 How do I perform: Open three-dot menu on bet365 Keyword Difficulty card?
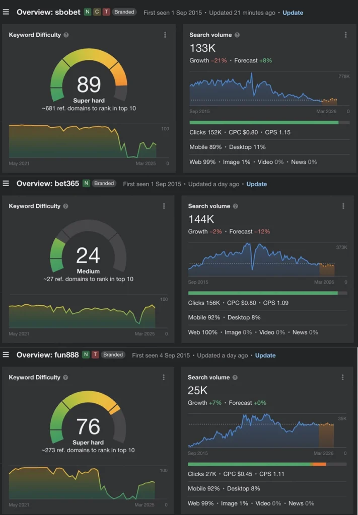pyautogui.click(x=164, y=206)
